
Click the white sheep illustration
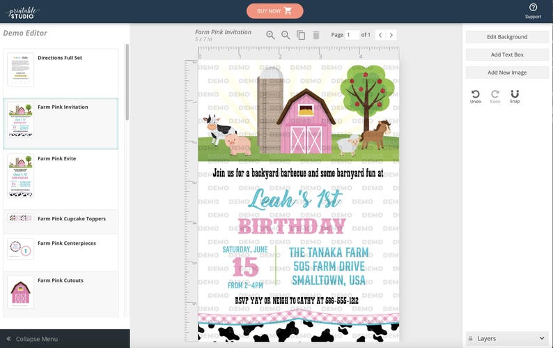(348, 145)
